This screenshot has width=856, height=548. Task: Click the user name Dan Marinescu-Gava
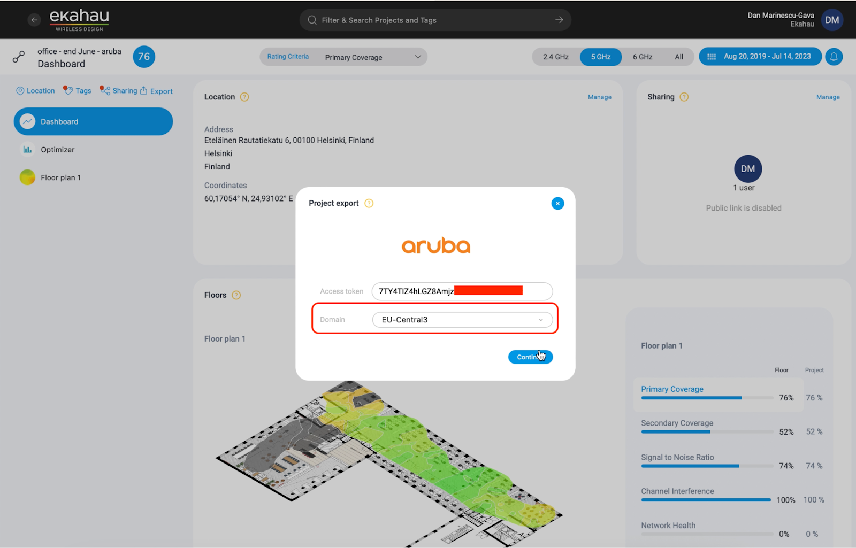point(781,16)
